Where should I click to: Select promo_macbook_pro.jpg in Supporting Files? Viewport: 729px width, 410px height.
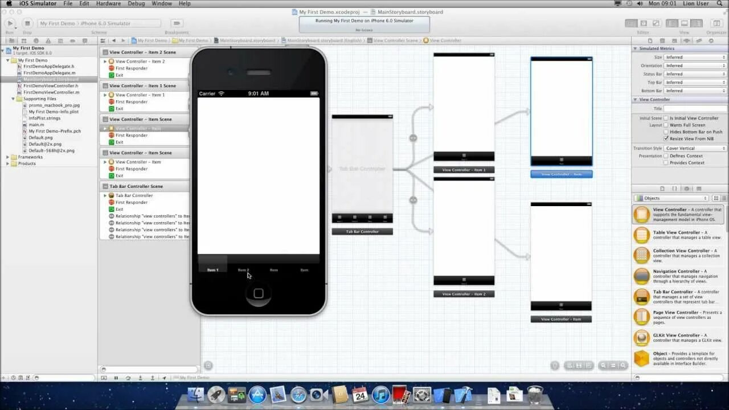coord(54,105)
